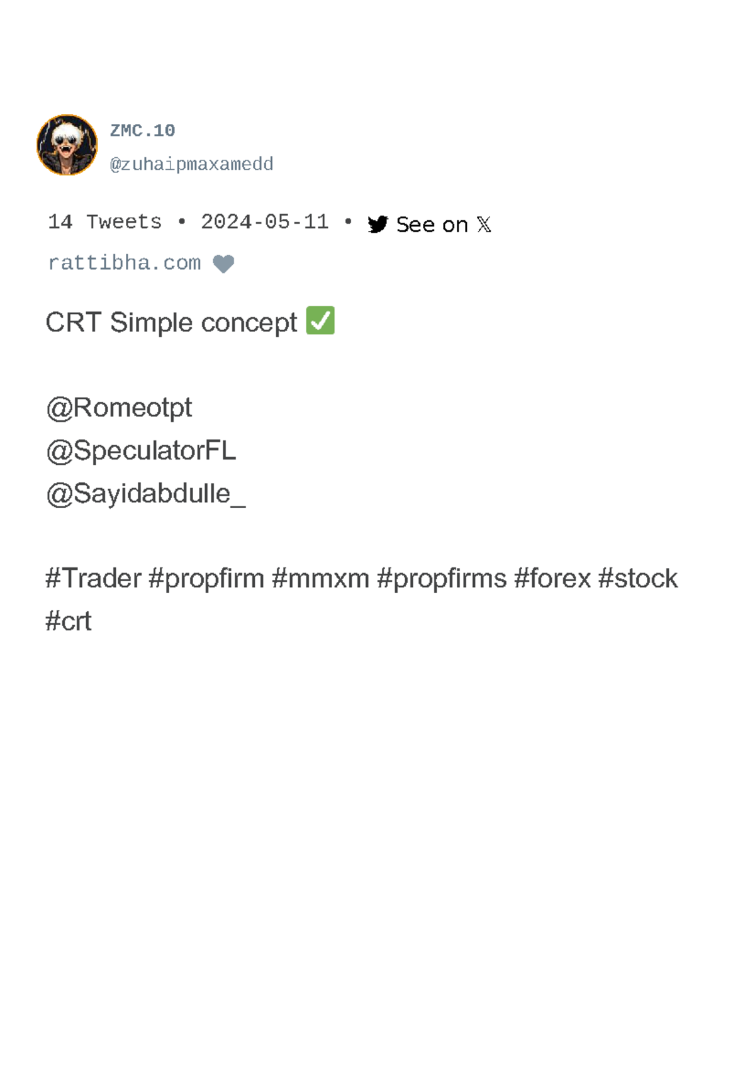Click the @zuhaipmaxamedd handle
Image resolution: width=755 pixels, height=1068 pixels.
tap(191, 164)
